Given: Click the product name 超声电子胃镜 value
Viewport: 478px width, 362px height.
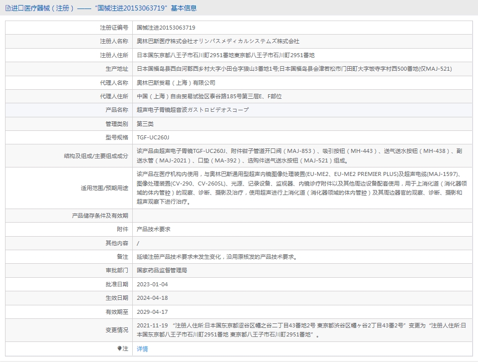Looking at the screenshot, I should (x=192, y=110).
